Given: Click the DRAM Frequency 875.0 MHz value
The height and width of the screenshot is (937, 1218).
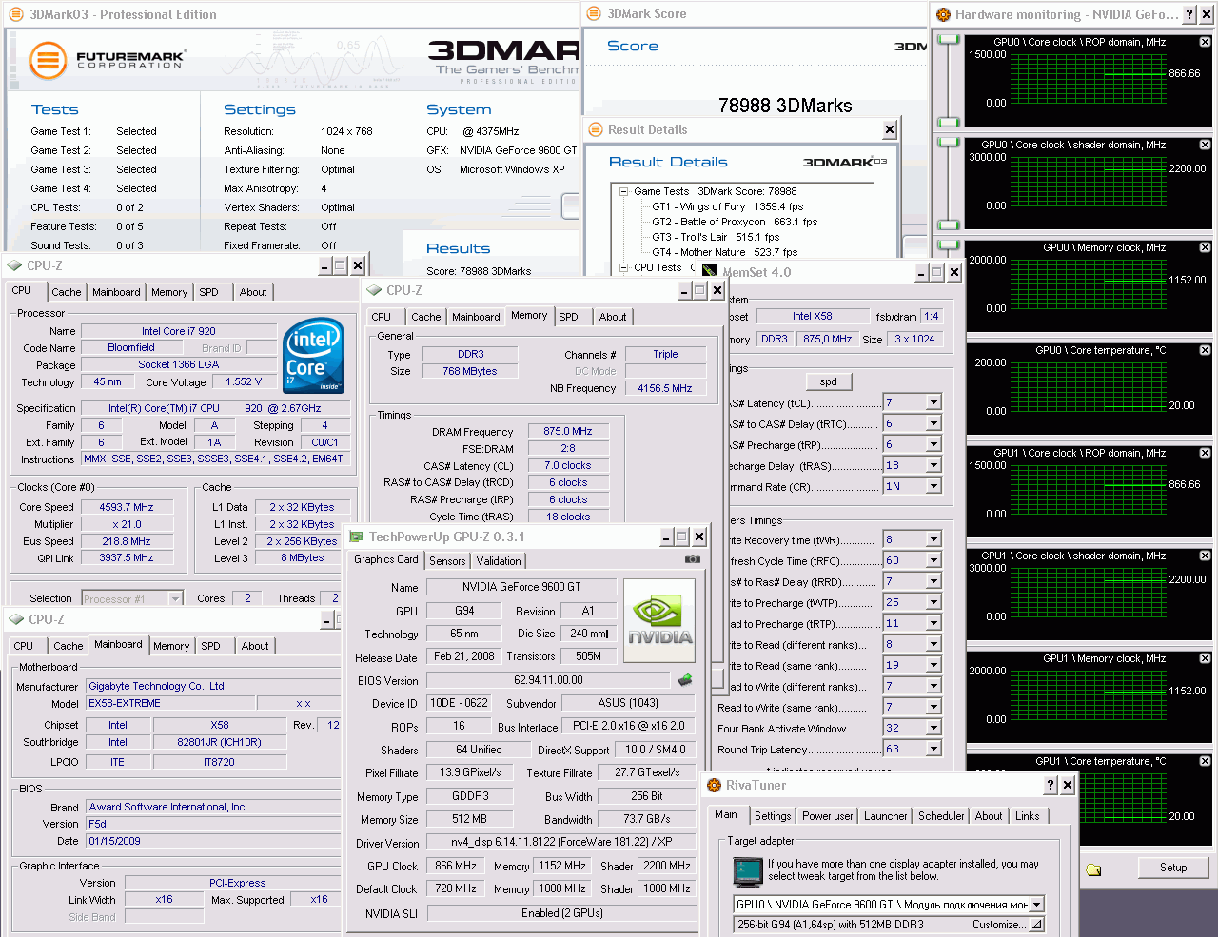Looking at the screenshot, I should tap(568, 431).
